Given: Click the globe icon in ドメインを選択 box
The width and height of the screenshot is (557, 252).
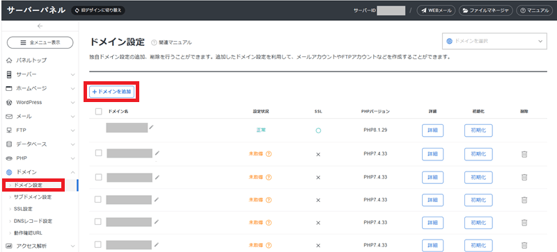Looking at the screenshot, I should [450, 41].
